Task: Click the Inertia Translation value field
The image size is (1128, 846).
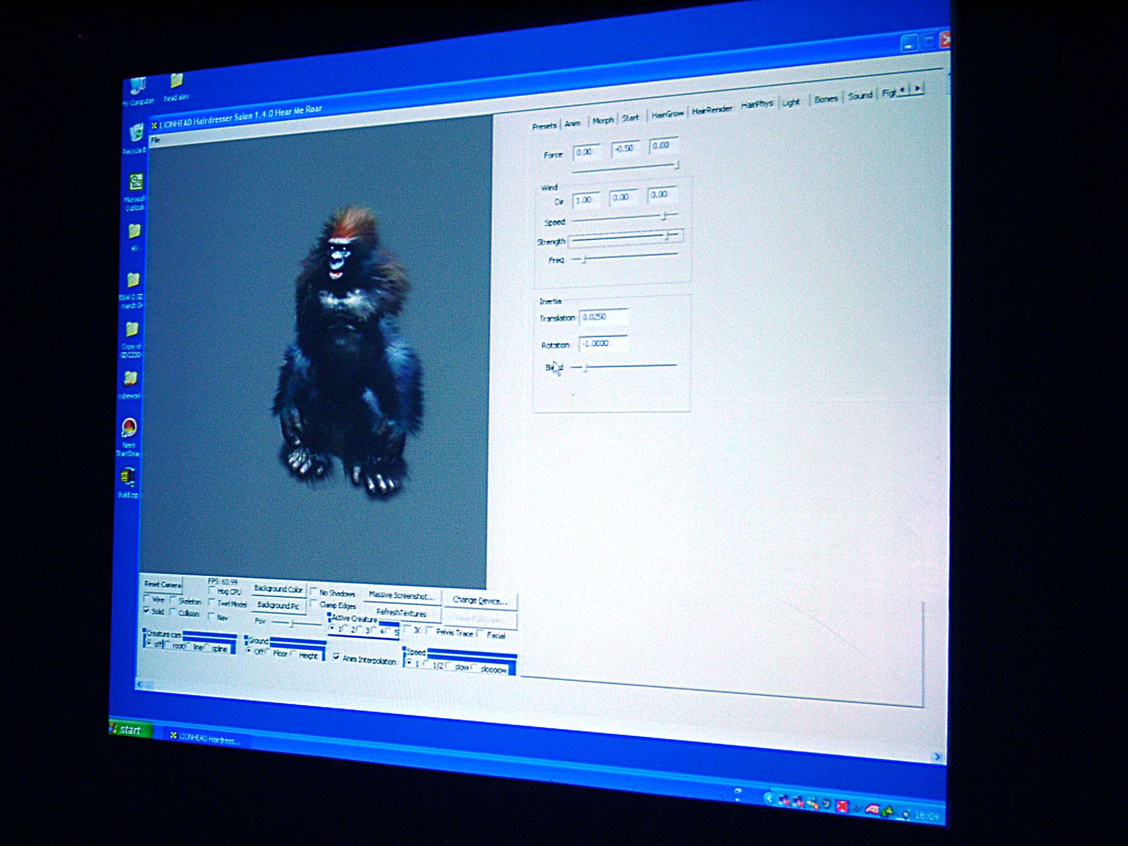Action: click(603, 317)
